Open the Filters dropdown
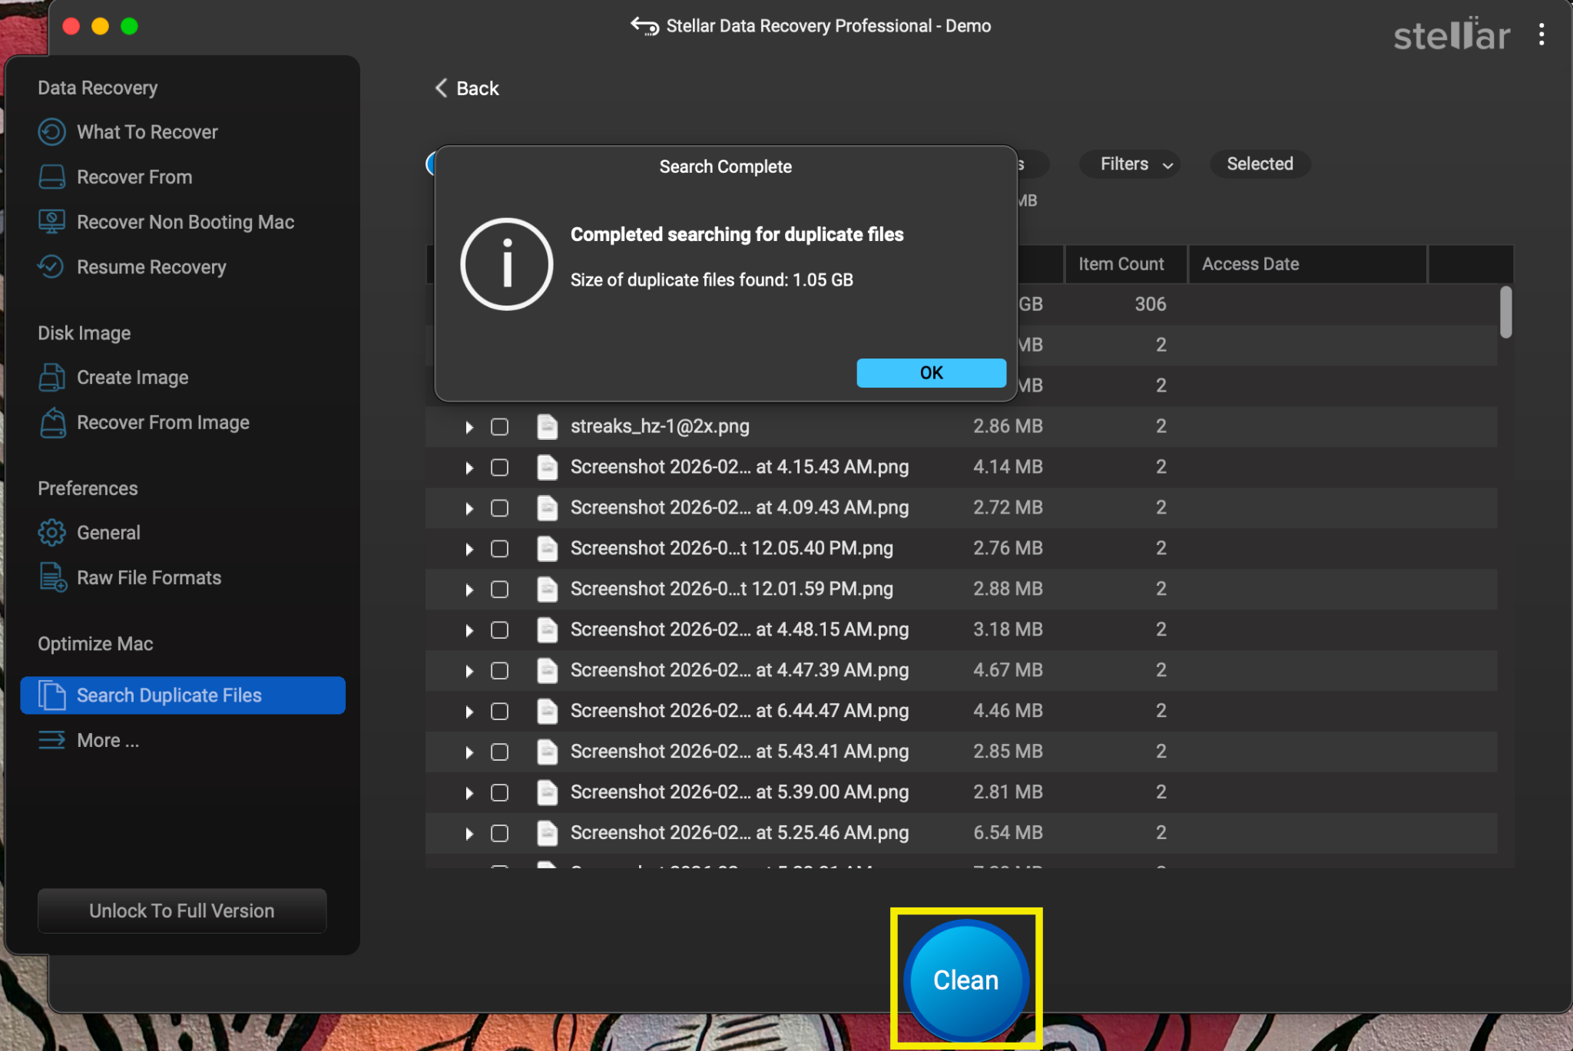 [x=1129, y=164]
